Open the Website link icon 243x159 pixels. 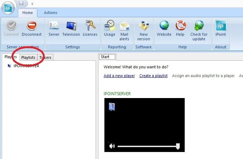pyautogui.click(x=164, y=28)
